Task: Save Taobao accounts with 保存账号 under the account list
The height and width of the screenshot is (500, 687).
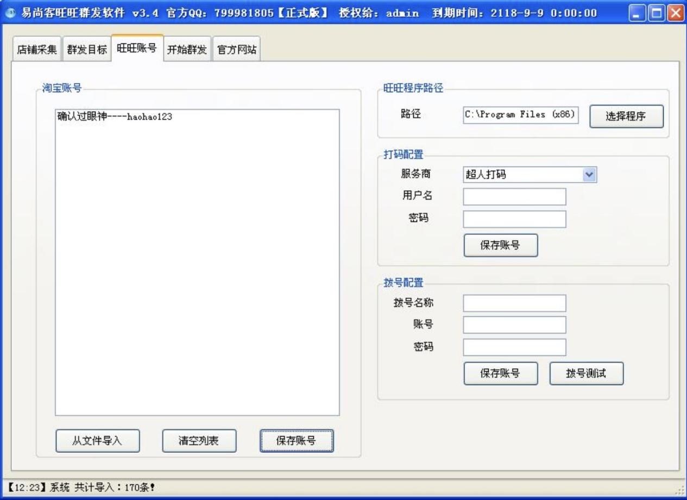Action: (x=297, y=441)
